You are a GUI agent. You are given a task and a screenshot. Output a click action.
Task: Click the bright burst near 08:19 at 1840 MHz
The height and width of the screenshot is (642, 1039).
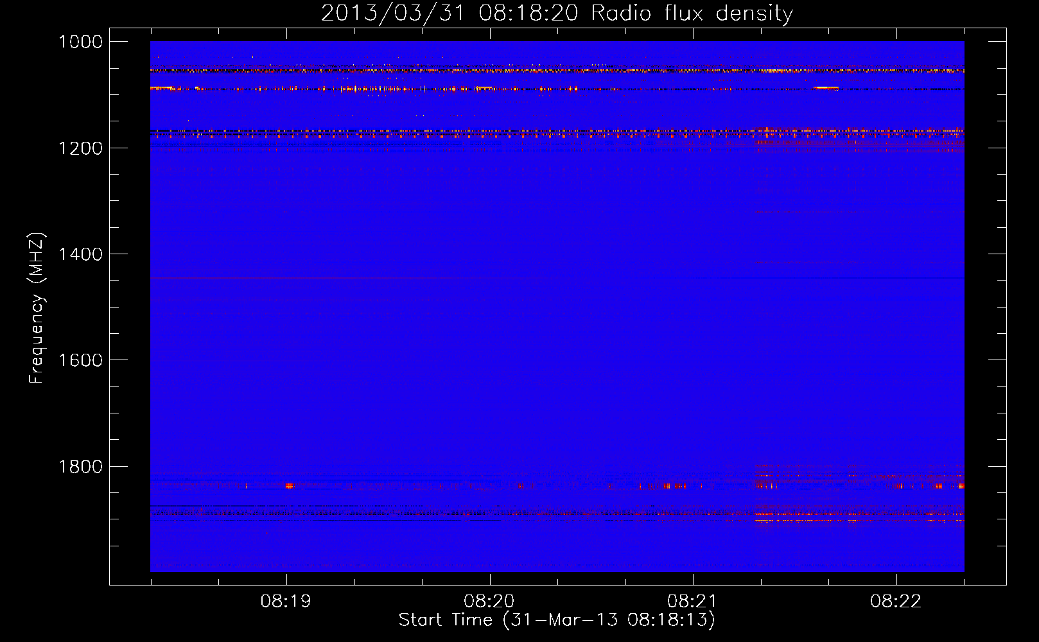289,486
